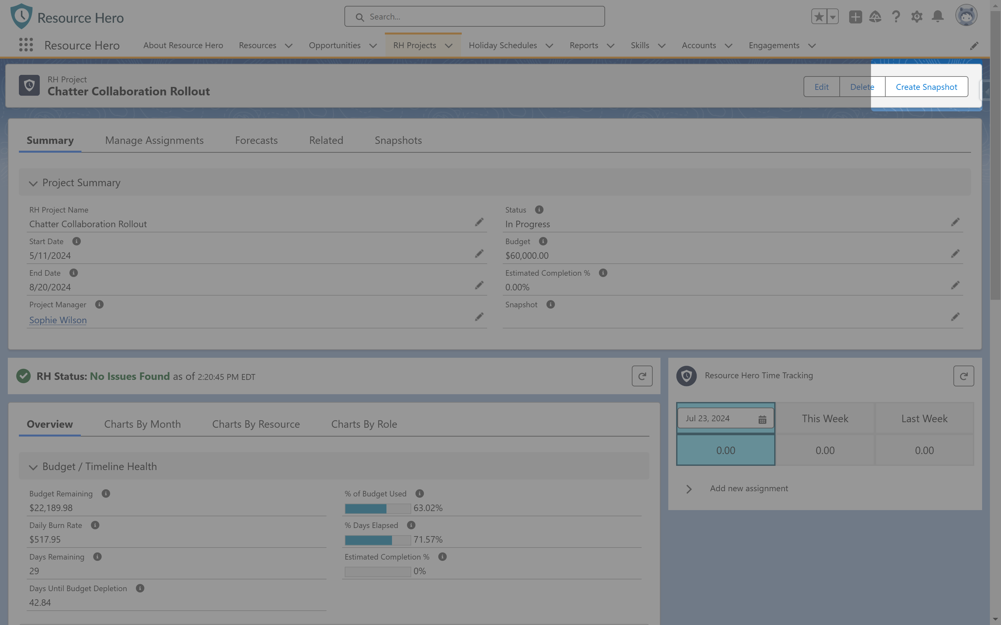This screenshot has height=625, width=1001.
Task: Edit the Start Date field pencil
Action: (479, 254)
